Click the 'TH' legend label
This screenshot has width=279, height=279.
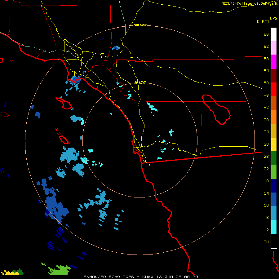click(266, 242)
